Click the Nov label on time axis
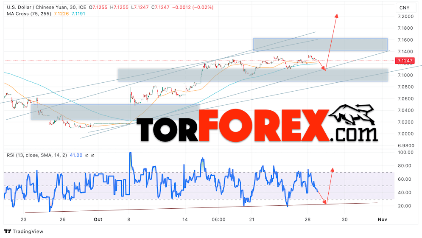 pos(383,219)
